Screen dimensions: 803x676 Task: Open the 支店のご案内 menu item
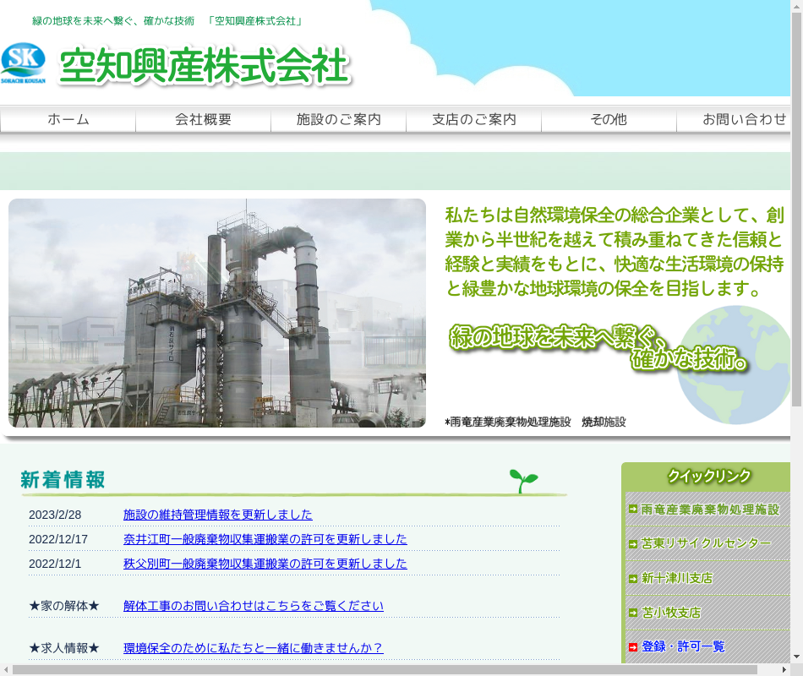(473, 119)
